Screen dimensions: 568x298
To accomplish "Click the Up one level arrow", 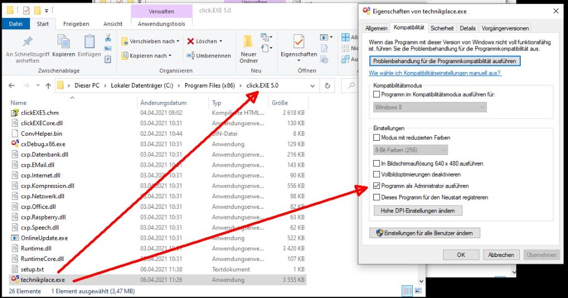I will coord(48,86).
